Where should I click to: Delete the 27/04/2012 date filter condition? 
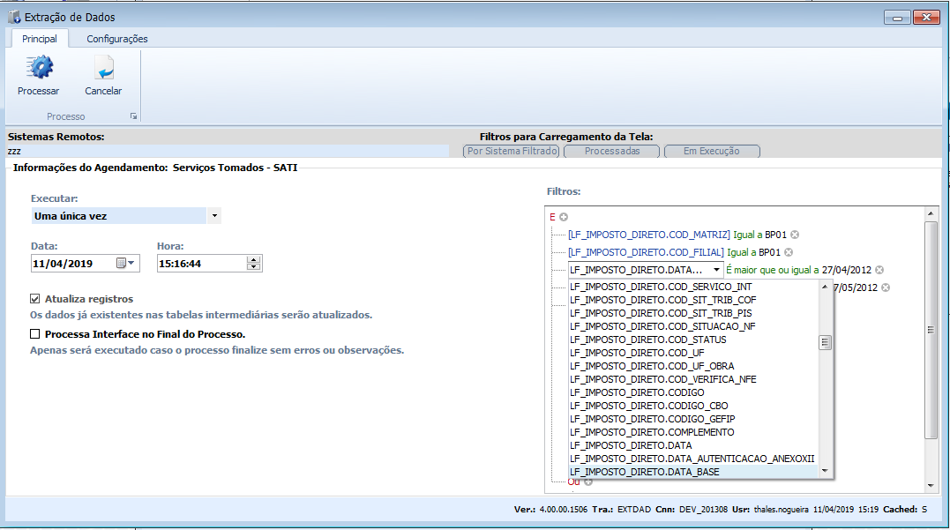click(879, 270)
